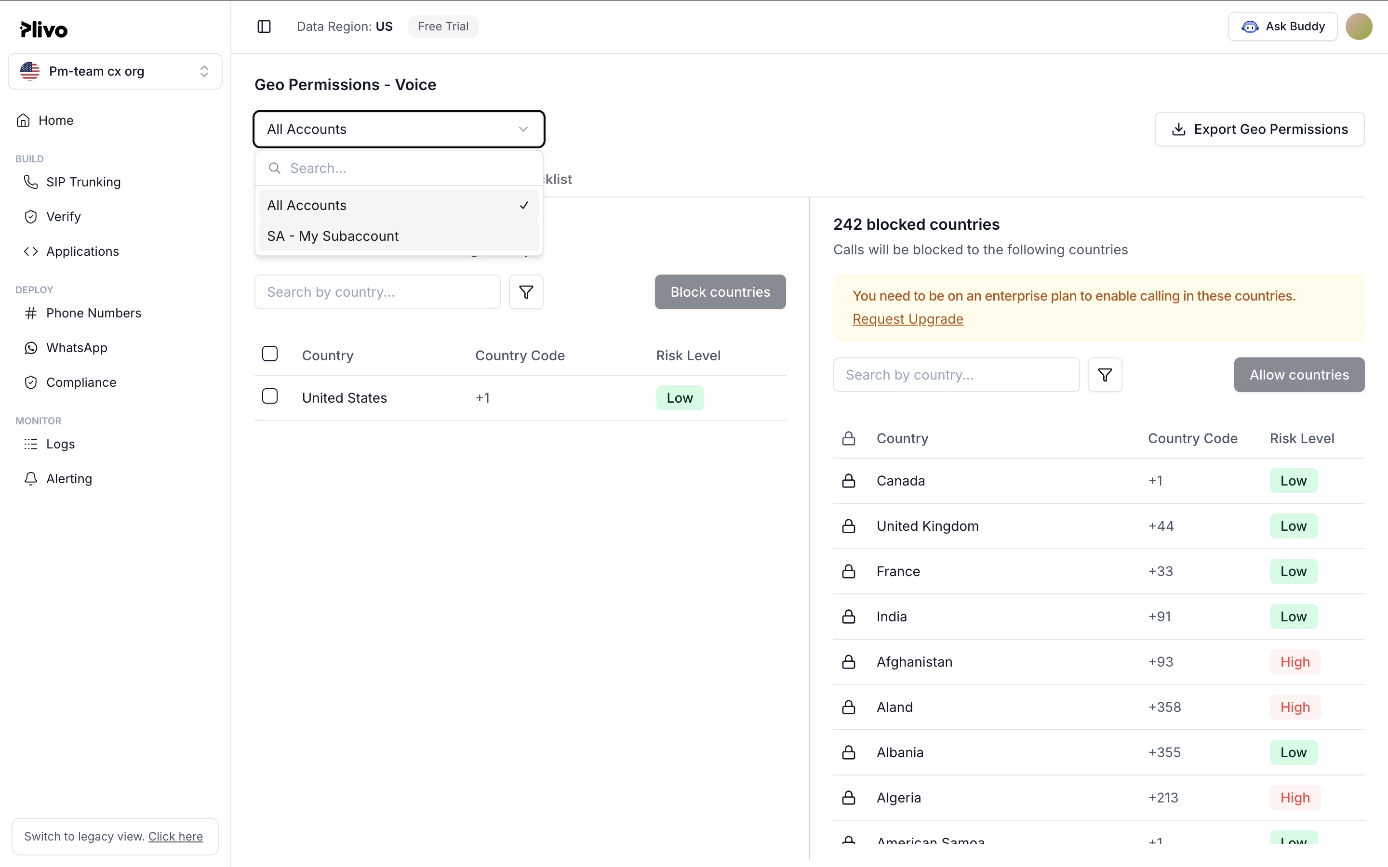The width and height of the screenshot is (1388, 867).
Task: Open SIP Trunking page
Action: (x=83, y=182)
